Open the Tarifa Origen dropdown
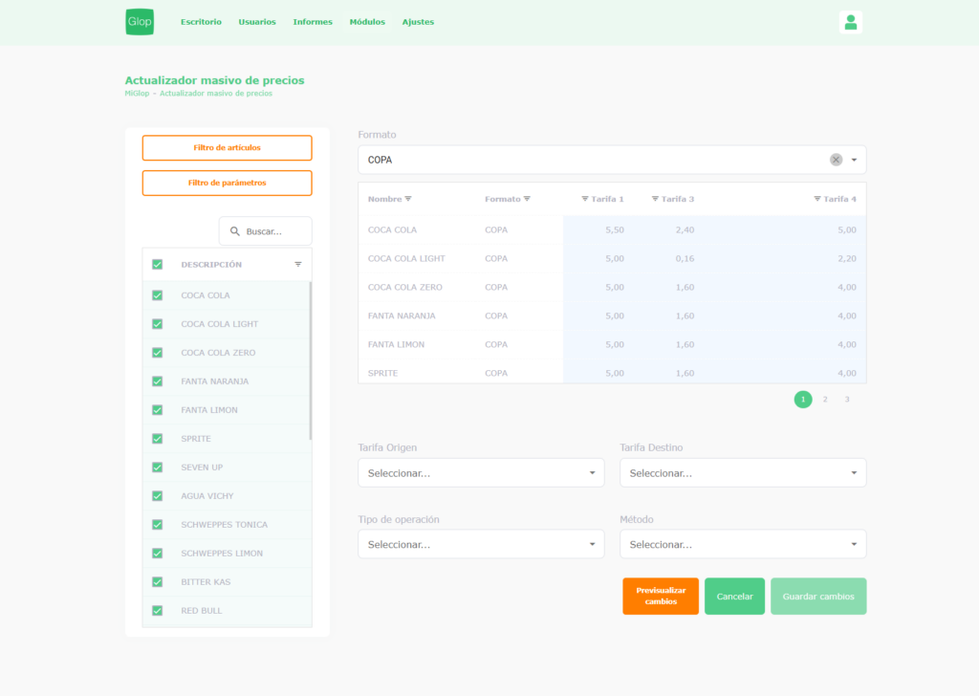This screenshot has height=696, width=979. coord(481,473)
